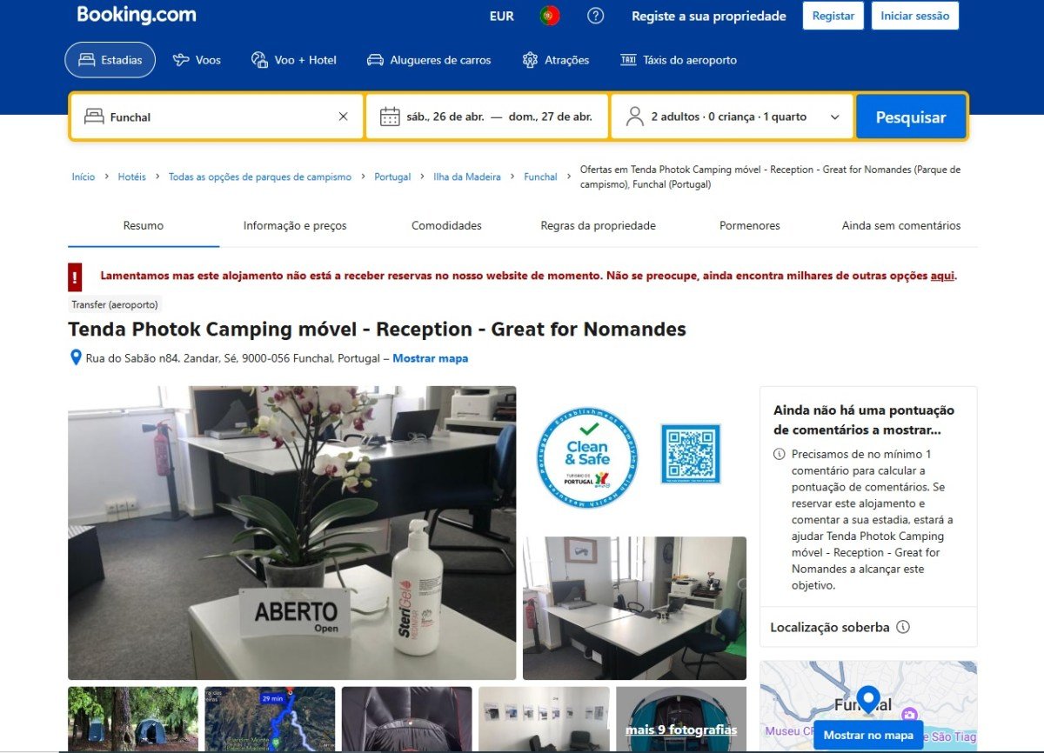Open Registe a sua propriedade link
The width and height of the screenshot is (1044, 753).
708,16
